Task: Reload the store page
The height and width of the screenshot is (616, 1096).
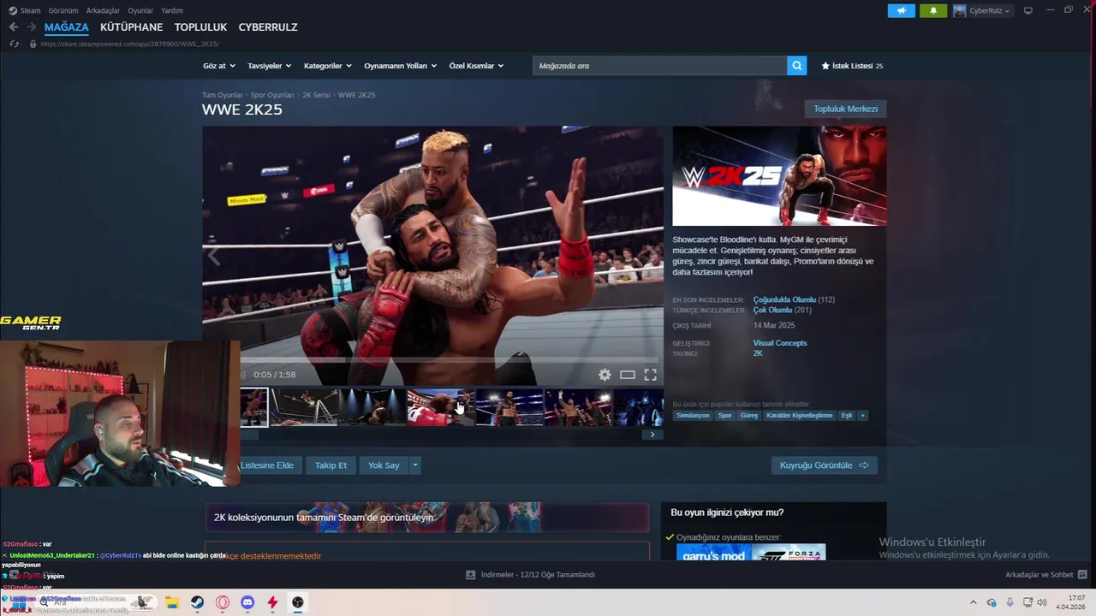Action: pyautogui.click(x=14, y=44)
